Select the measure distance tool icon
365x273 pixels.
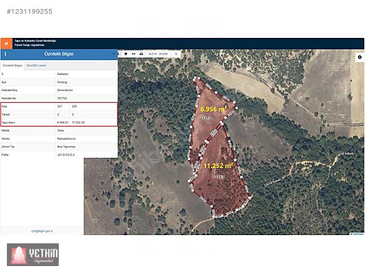tap(133, 54)
